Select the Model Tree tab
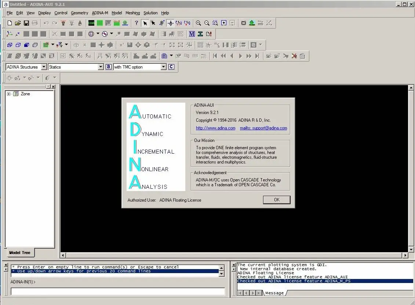The image size is (415, 305). click(20, 253)
